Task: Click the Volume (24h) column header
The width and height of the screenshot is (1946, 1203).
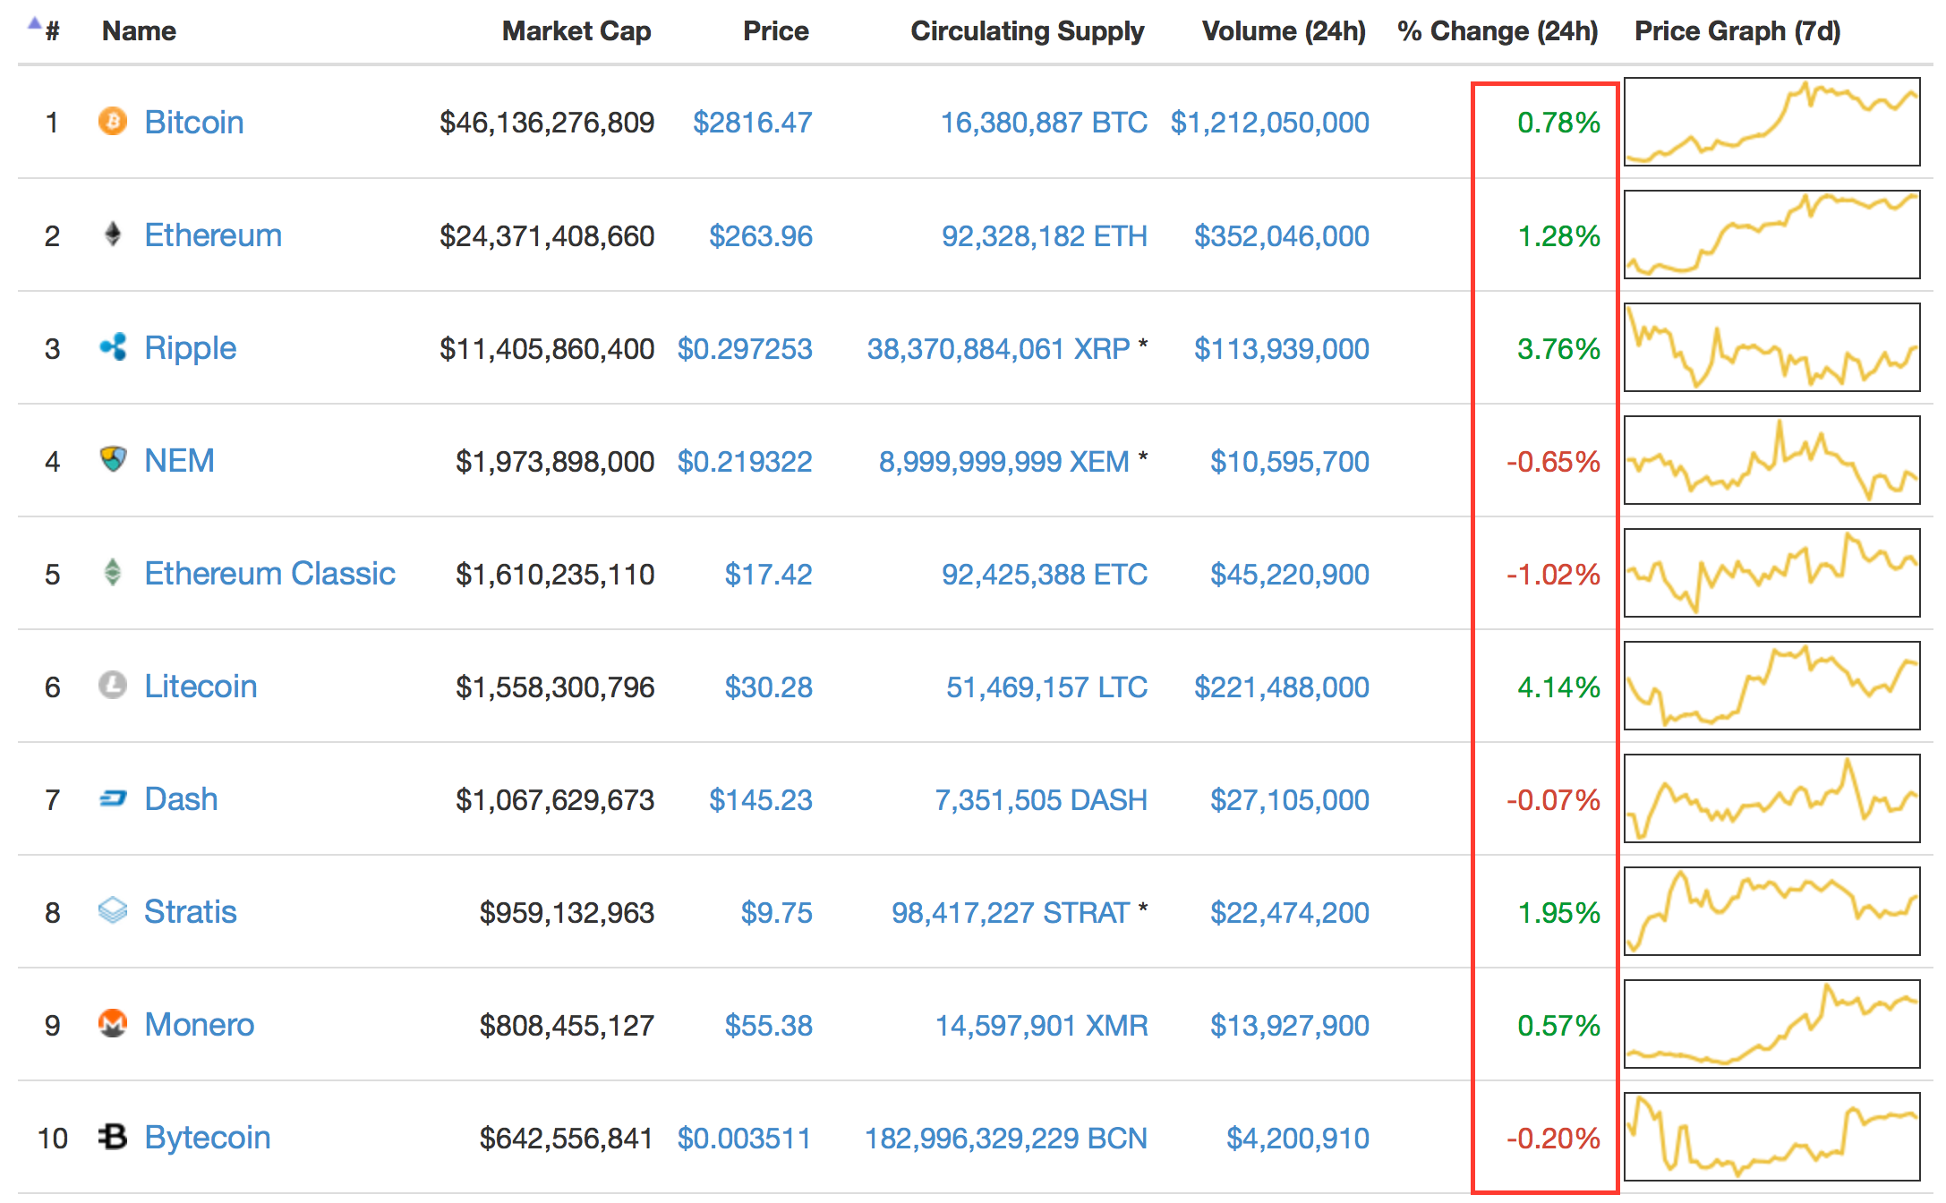Action: [1283, 31]
